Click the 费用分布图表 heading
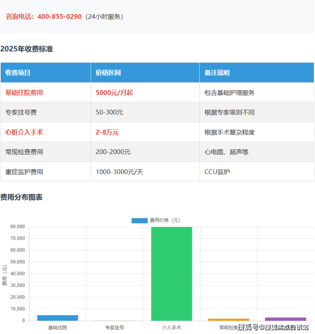The height and width of the screenshot is (334, 315). click(x=22, y=197)
